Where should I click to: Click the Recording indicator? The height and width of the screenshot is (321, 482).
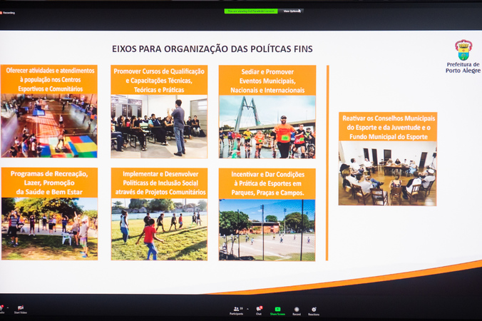[7, 13]
